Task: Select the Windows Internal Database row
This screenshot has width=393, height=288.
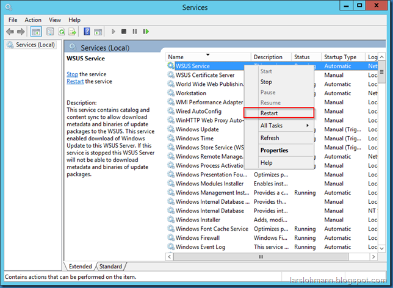Action: coord(272,211)
